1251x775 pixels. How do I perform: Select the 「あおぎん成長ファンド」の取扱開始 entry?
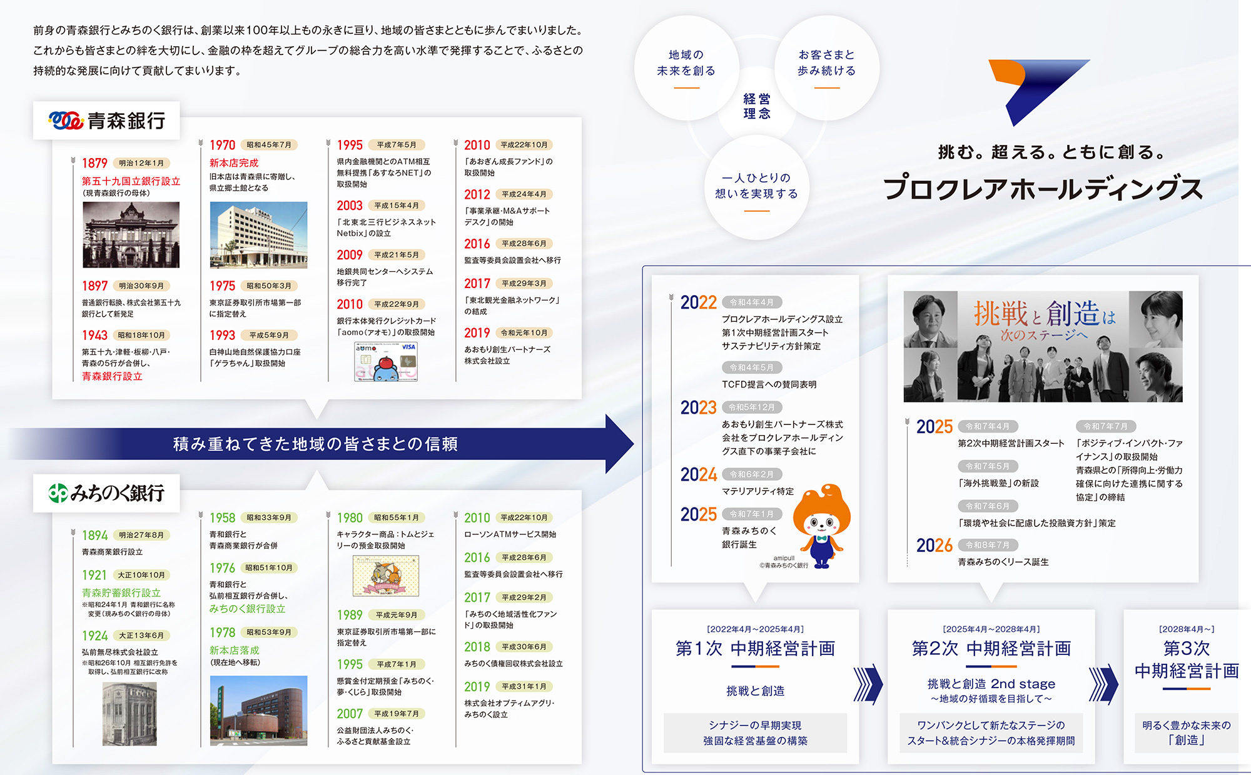(x=509, y=167)
